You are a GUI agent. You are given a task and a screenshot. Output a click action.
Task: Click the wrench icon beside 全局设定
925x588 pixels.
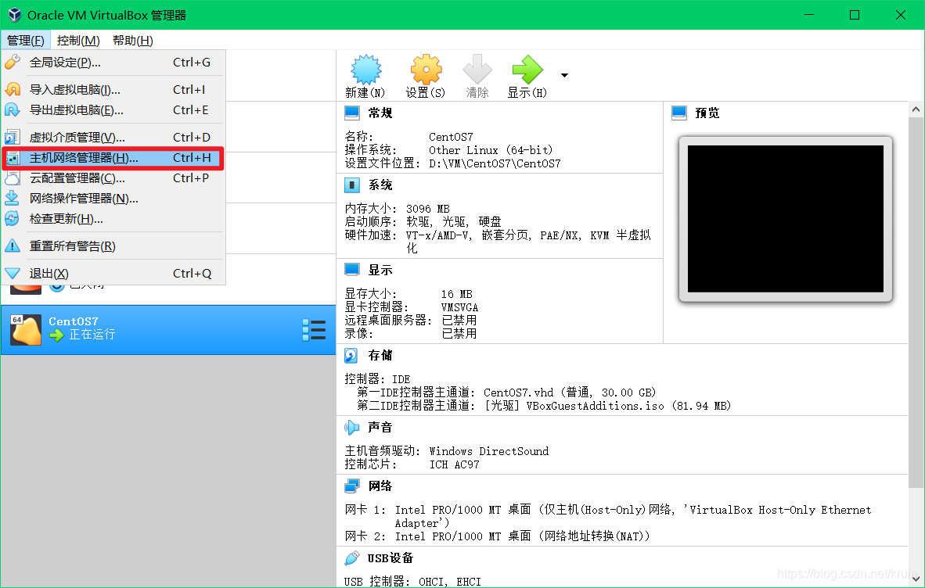[x=13, y=62]
